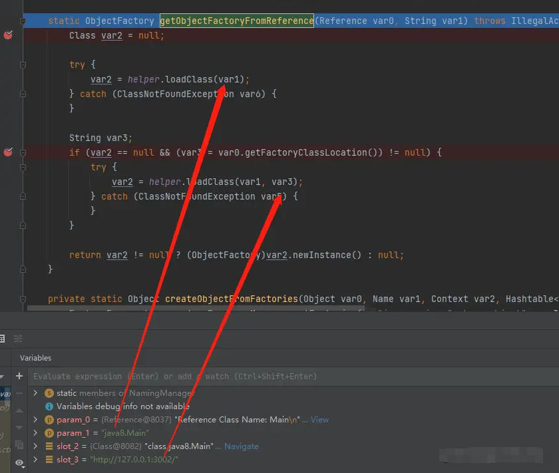The width and height of the screenshot is (559, 473).
Task: Click the copy icon in Variables sidebar
Action: pyautogui.click(x=19, y=444)
